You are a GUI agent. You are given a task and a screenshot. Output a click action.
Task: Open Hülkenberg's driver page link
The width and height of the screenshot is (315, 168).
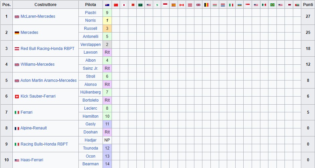click(x=90, y=92)
